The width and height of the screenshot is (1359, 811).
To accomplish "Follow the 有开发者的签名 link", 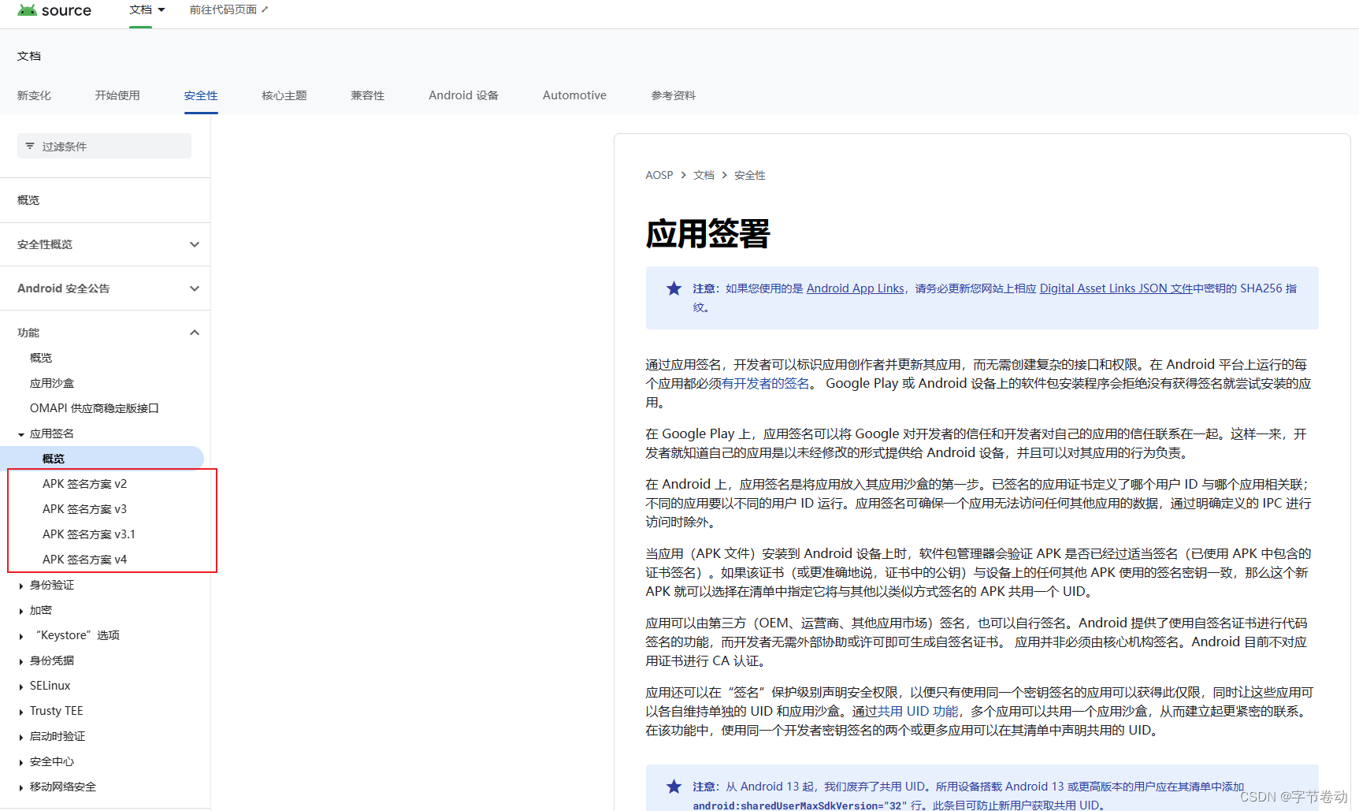I will pos(766,383).
